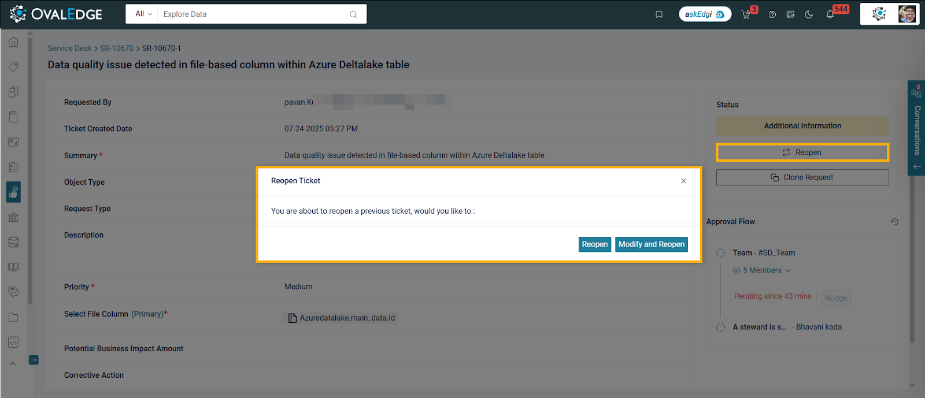Click the help question mark icon

coord(772,14)
